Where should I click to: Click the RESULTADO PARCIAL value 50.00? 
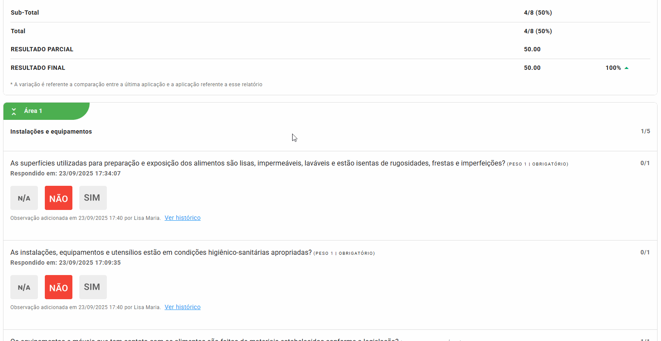click(x=532, y=49)
